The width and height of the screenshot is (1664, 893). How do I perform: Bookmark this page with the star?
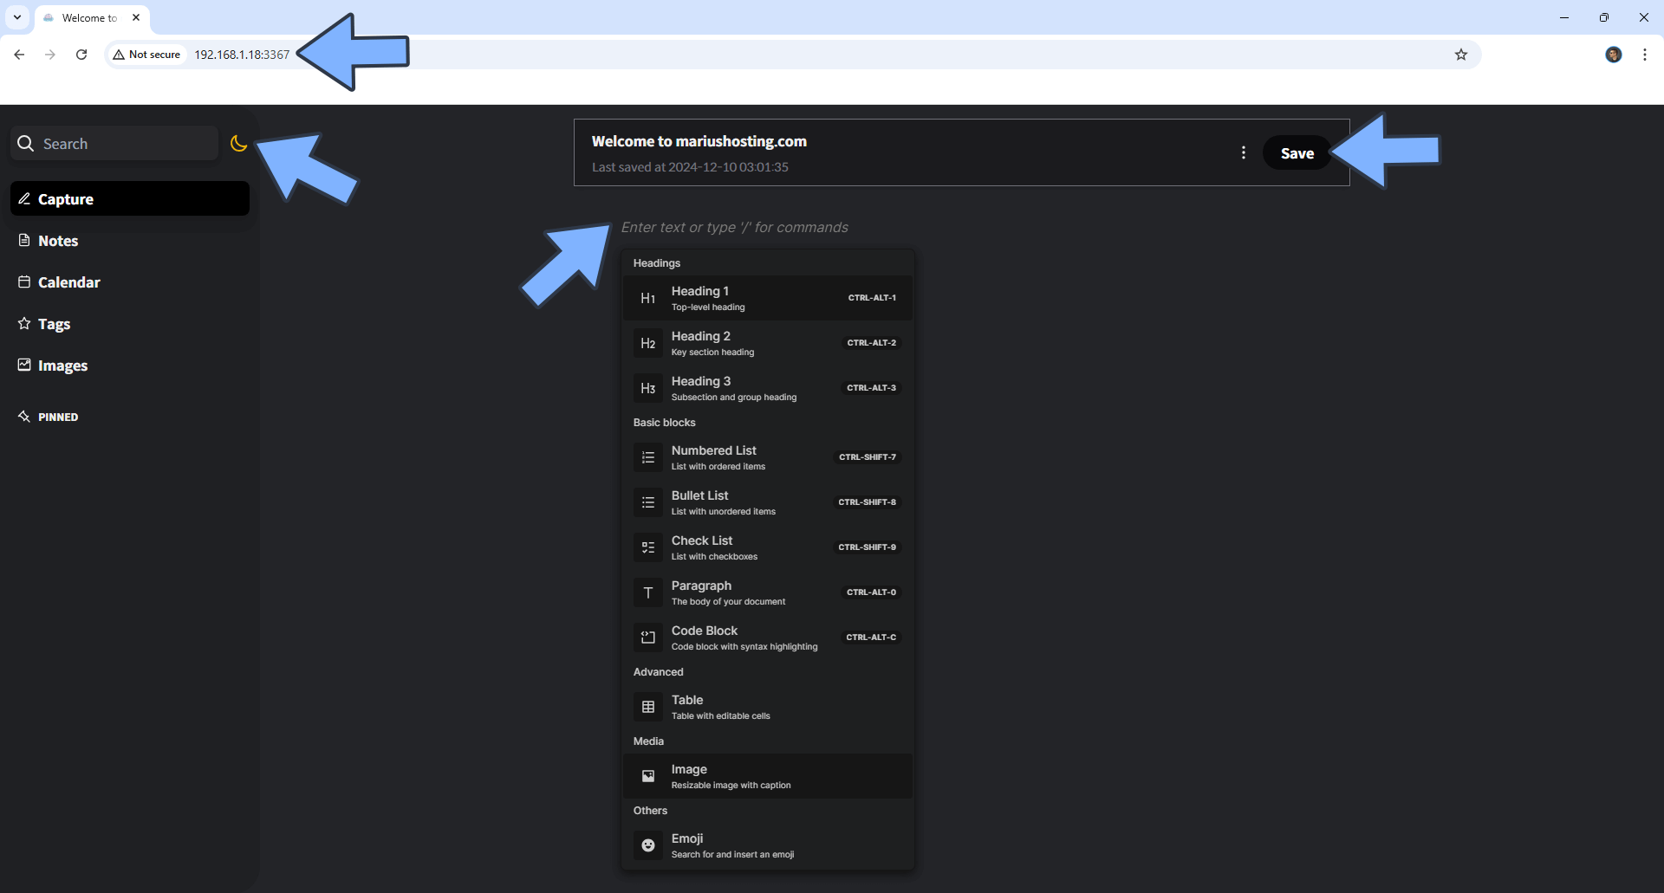1461,55
